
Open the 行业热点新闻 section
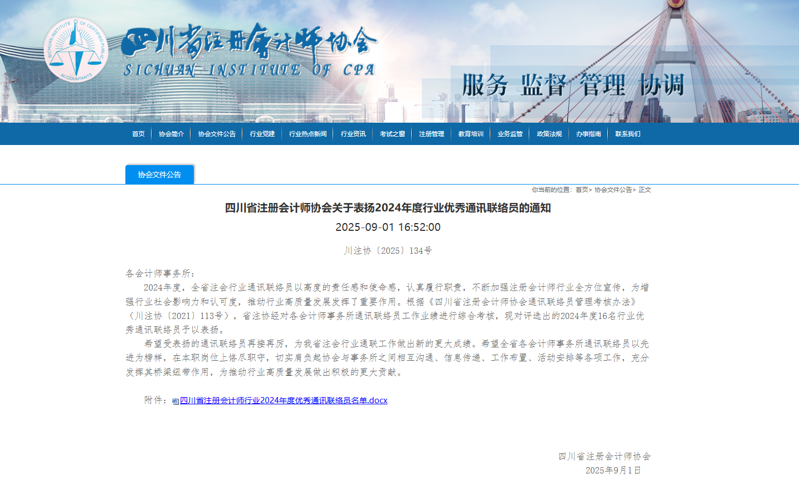(x=308, y=134)
